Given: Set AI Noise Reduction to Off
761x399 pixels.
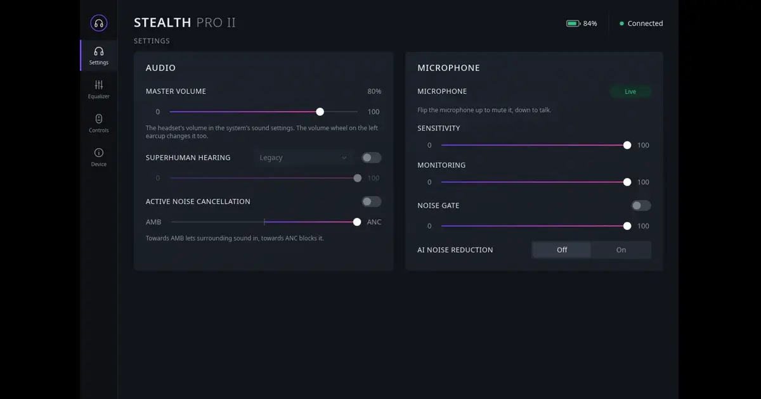Looking at the screenshot, I should click(x=562, y=250).
